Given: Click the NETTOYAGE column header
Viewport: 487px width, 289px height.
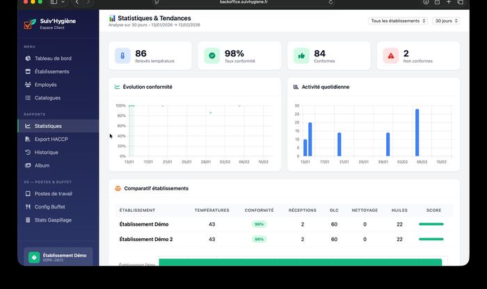Looking at the screenshot, I should click(x=365, y=210).
